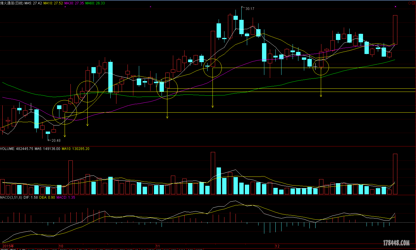Click the month 12 timeline marker

coord(277,246)
